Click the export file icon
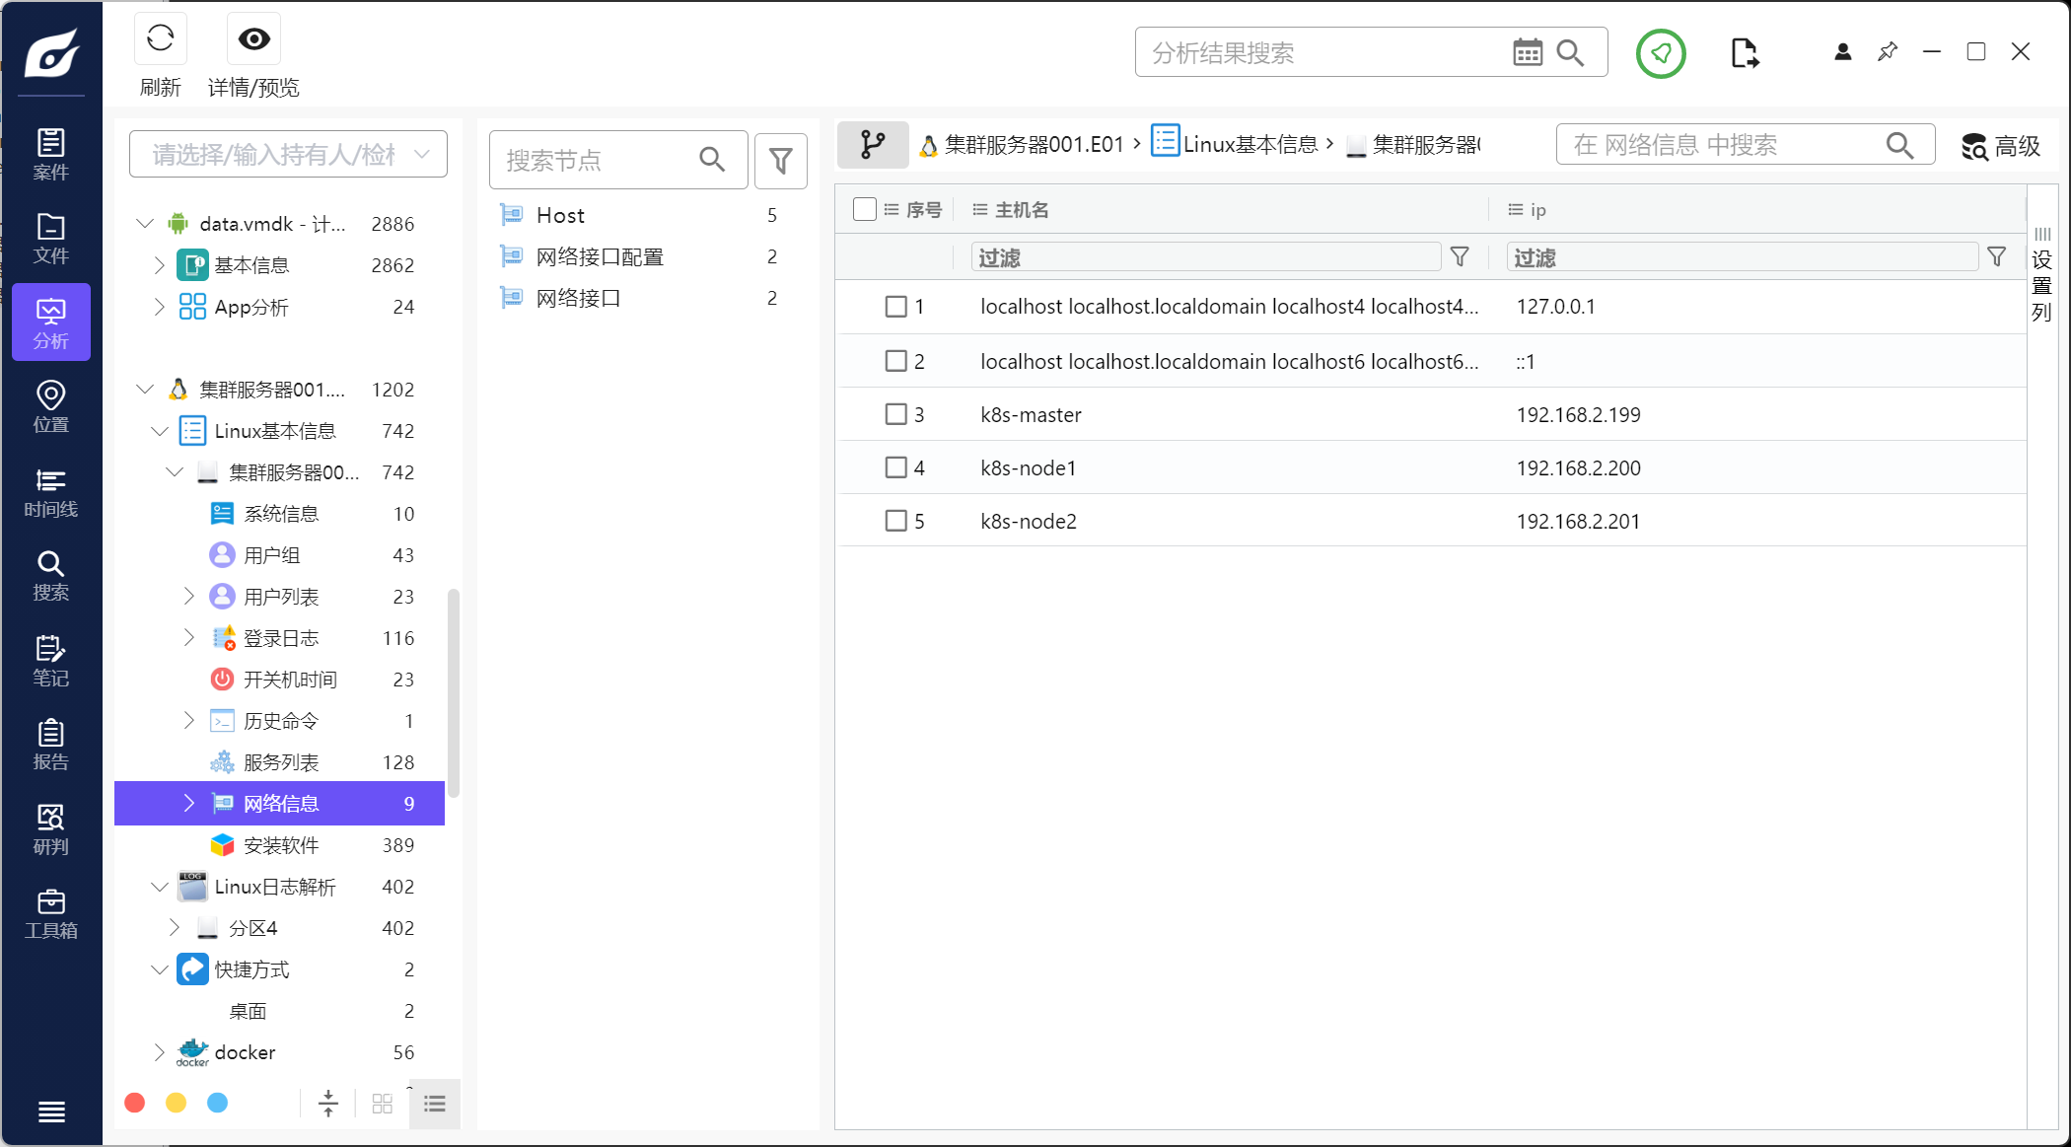This screenshot has width=2071, height=1147. 1744,53
